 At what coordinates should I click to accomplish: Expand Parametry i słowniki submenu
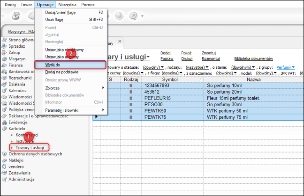click(71, 110)
